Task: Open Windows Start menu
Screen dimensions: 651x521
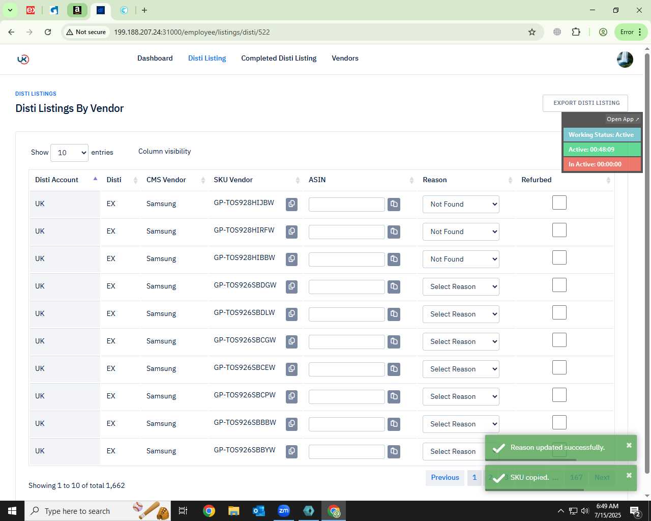Action: tap(12, 511)
